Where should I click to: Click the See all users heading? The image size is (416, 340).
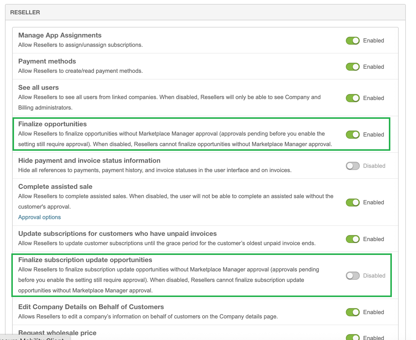[x=38, y=87]
